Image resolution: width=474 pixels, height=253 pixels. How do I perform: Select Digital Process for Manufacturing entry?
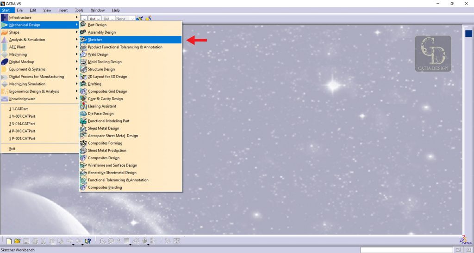(40, 77)
